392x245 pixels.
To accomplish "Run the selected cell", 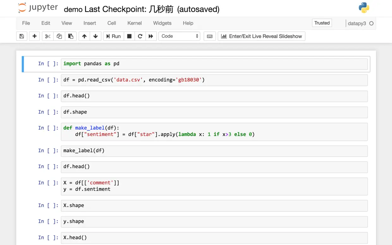I will click(x=113, y=36).
